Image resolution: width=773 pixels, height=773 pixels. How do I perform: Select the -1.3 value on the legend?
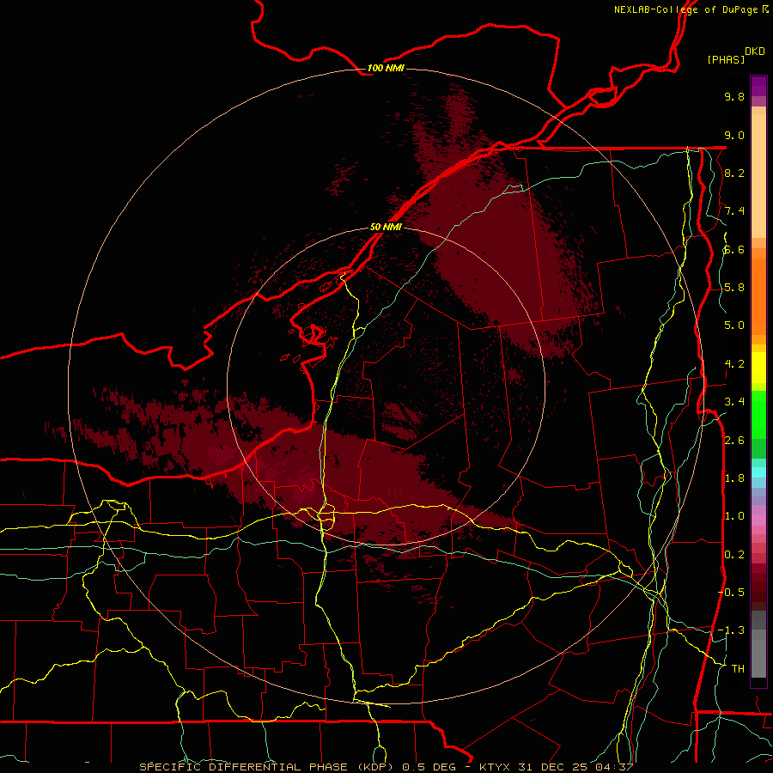(x=731, y=630)
